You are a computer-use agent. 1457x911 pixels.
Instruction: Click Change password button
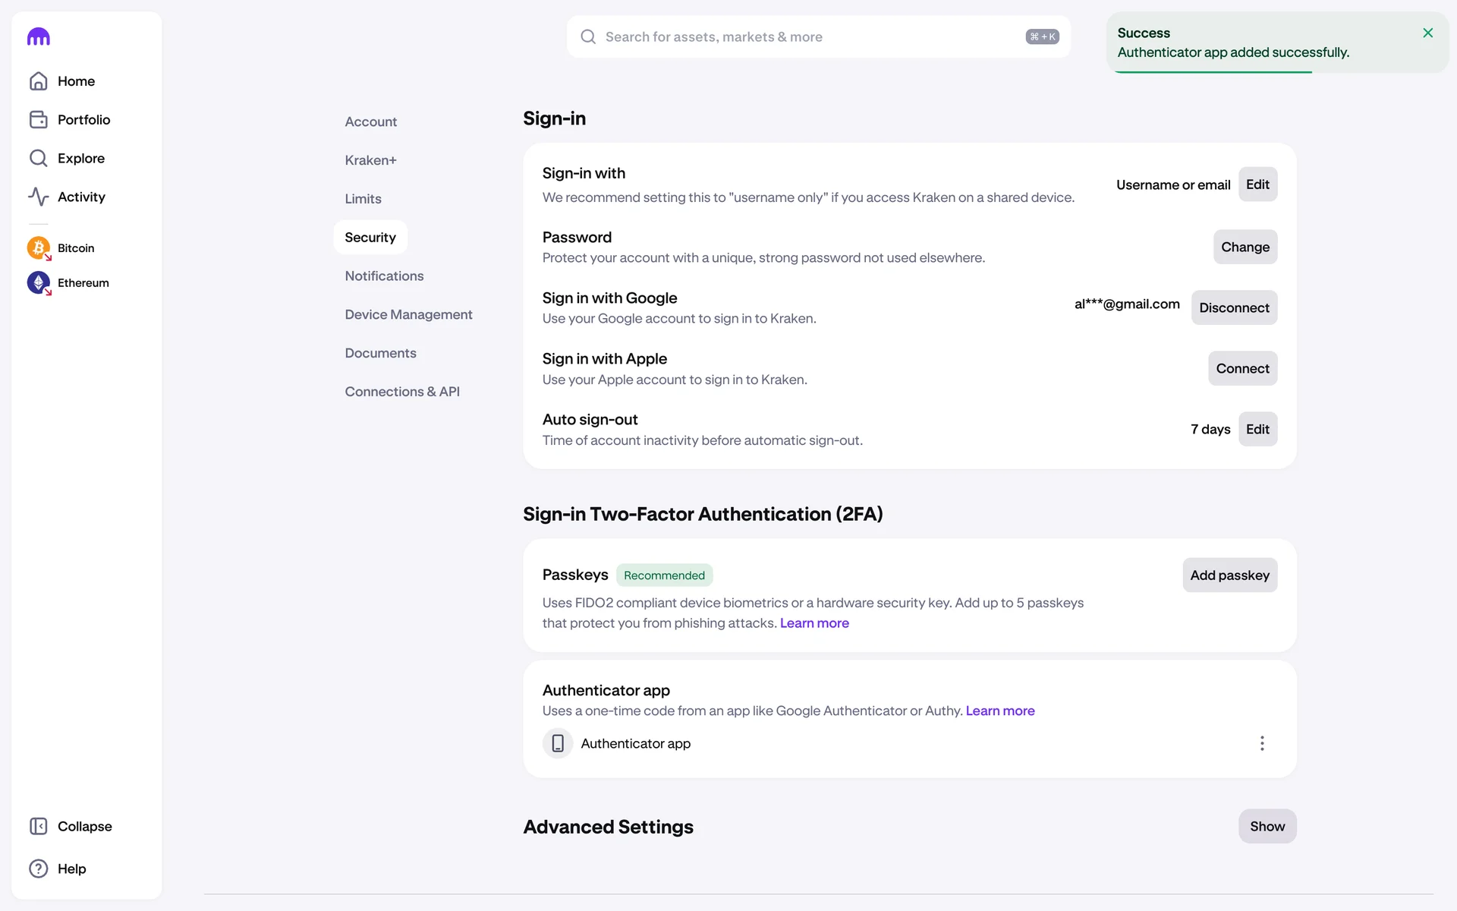(x=1245, y=247)
